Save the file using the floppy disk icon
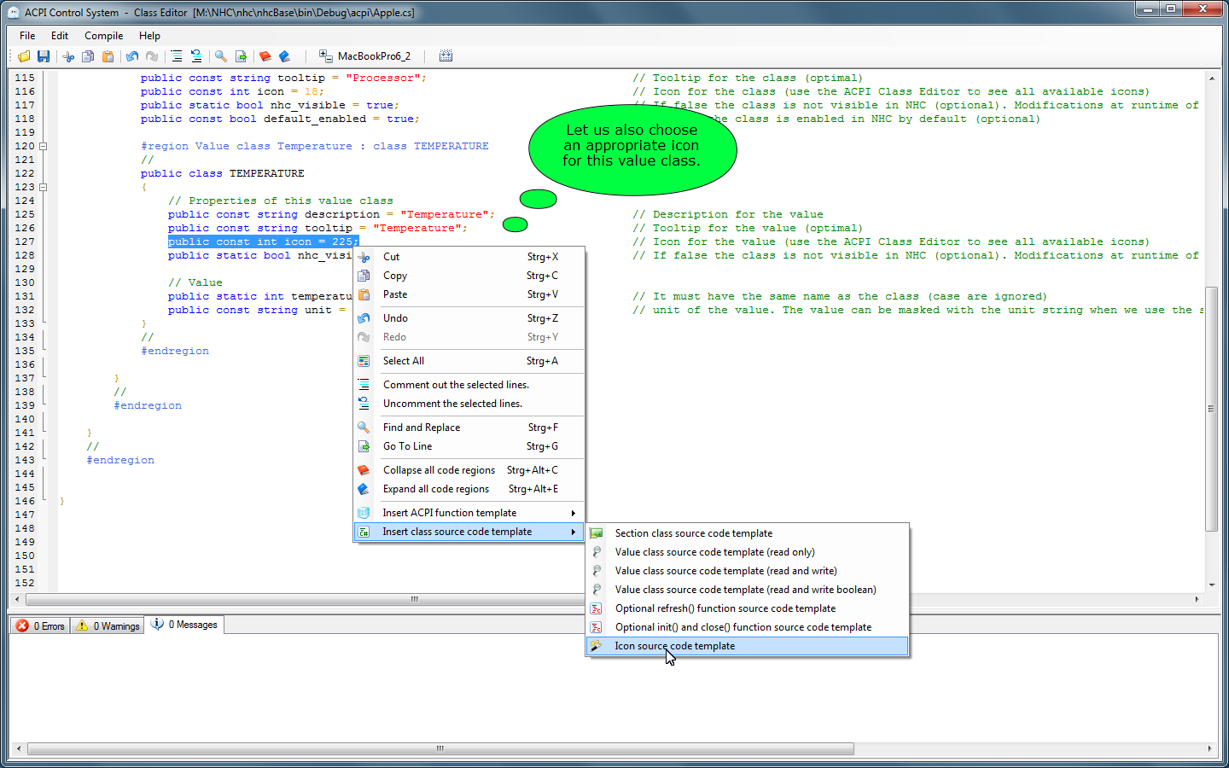 pyautogui.click(x=44, y=56)
